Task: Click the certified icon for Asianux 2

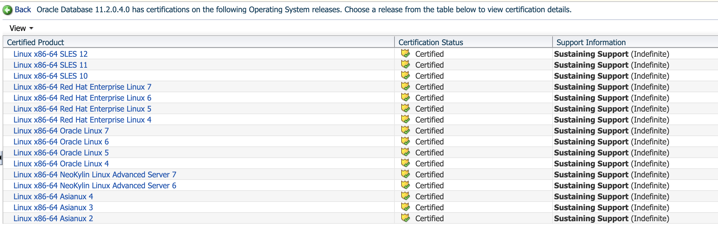Action: (405, 218)
